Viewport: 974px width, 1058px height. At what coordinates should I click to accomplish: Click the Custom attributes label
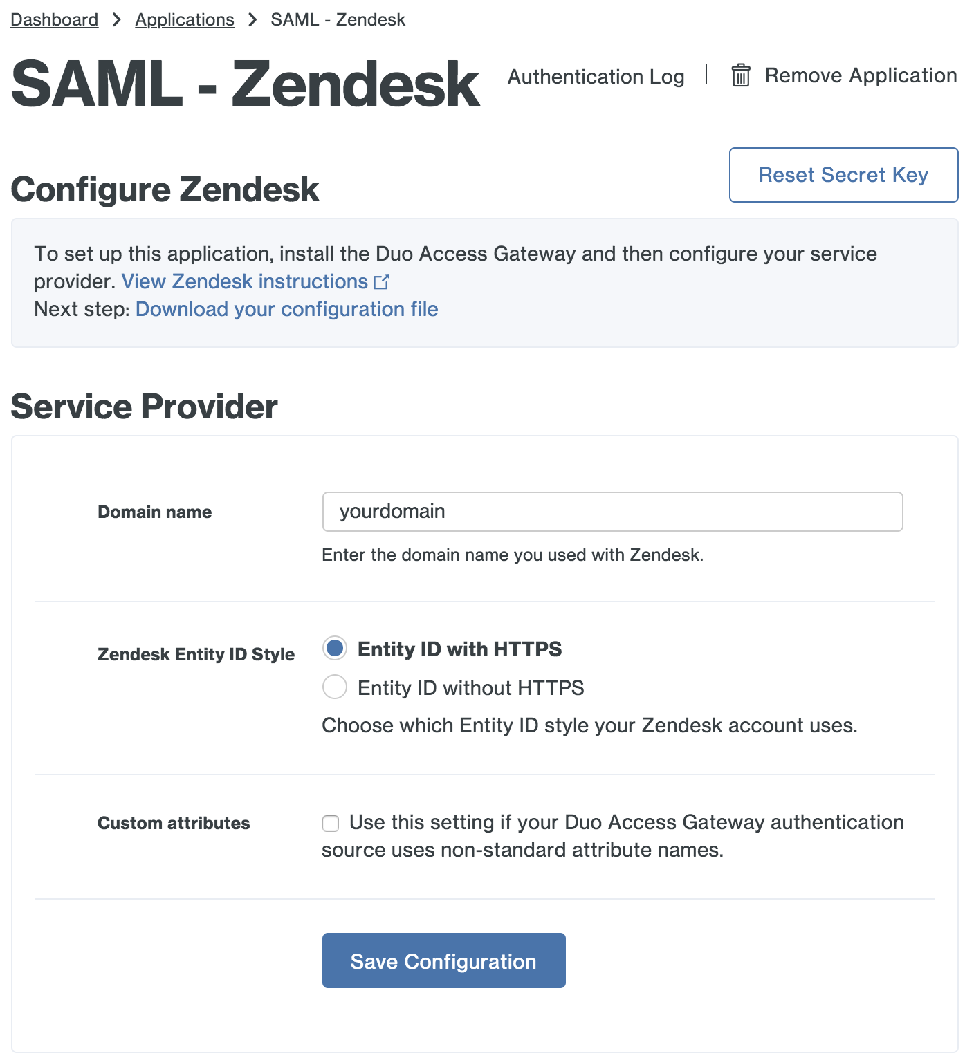click(x=174, y=823)
